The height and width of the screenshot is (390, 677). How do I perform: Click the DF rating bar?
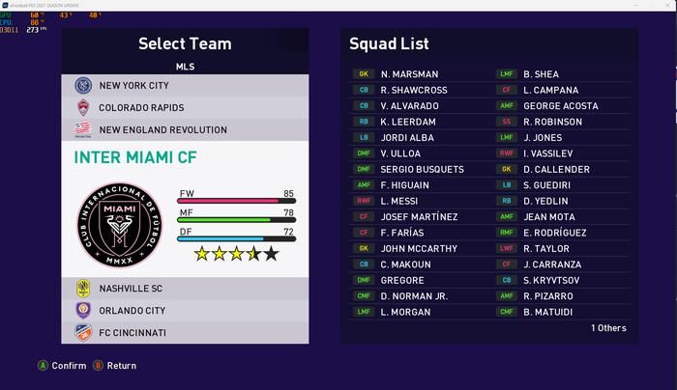pos(235,237)
